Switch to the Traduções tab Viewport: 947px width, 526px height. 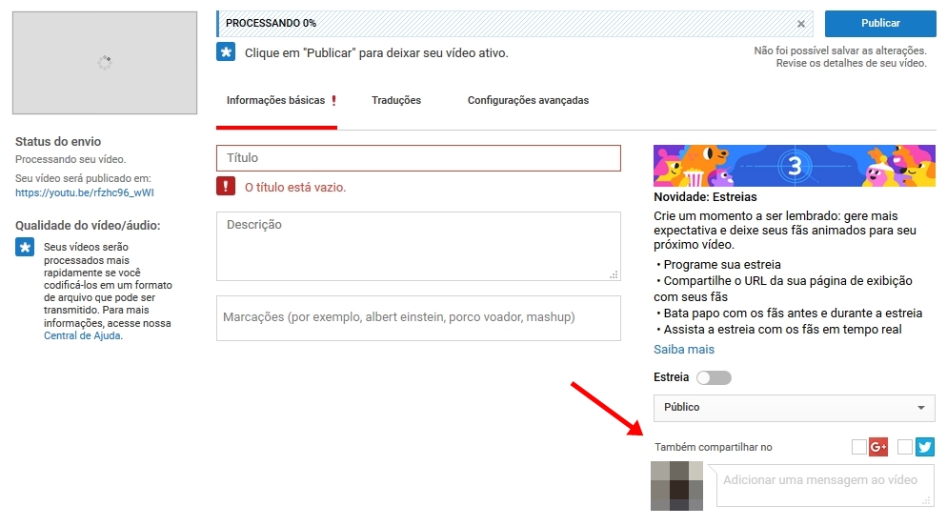tap(396, 100)
